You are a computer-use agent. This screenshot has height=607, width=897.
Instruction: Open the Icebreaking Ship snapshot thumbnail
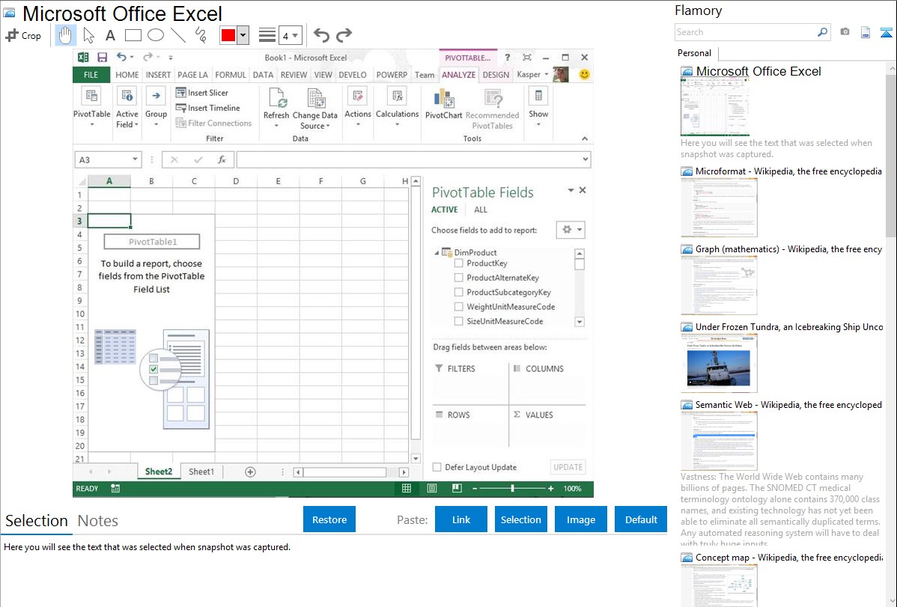click(719, 363)
